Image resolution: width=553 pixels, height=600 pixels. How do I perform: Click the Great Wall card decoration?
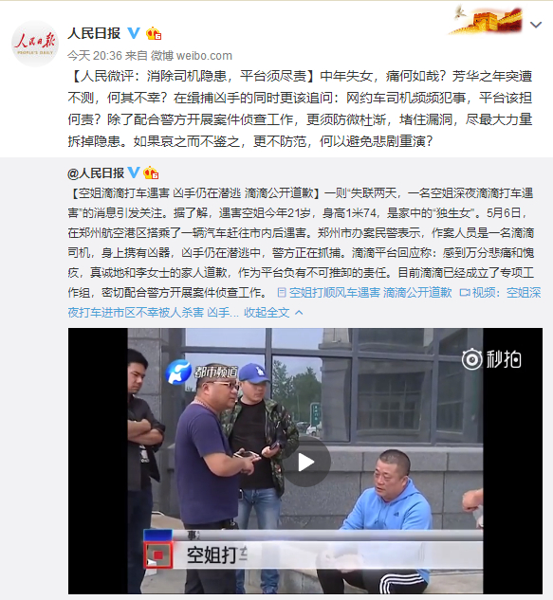click(487, 20)
